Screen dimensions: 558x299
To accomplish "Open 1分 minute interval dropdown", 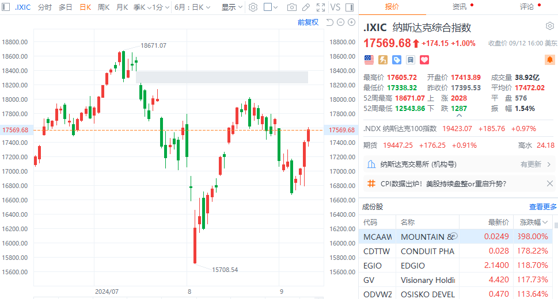I will [x=161, y=7].
